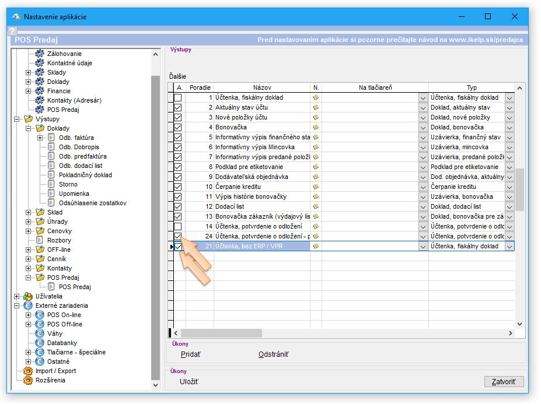Toggle the Bonovačka row 4 checkbox
This screenshot has width=541, height=404.
pos(177,127)
